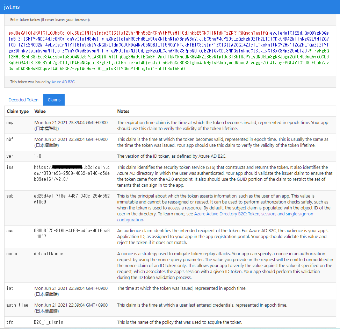The image size is (340, 329).
Task: Switch to the Decoded Token tab
Action: pos(23,100)
